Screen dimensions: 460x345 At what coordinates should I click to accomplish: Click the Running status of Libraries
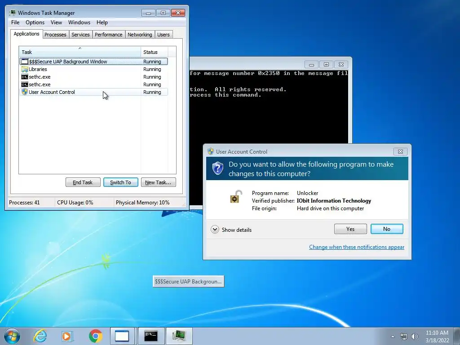click(x=152, y=69)
